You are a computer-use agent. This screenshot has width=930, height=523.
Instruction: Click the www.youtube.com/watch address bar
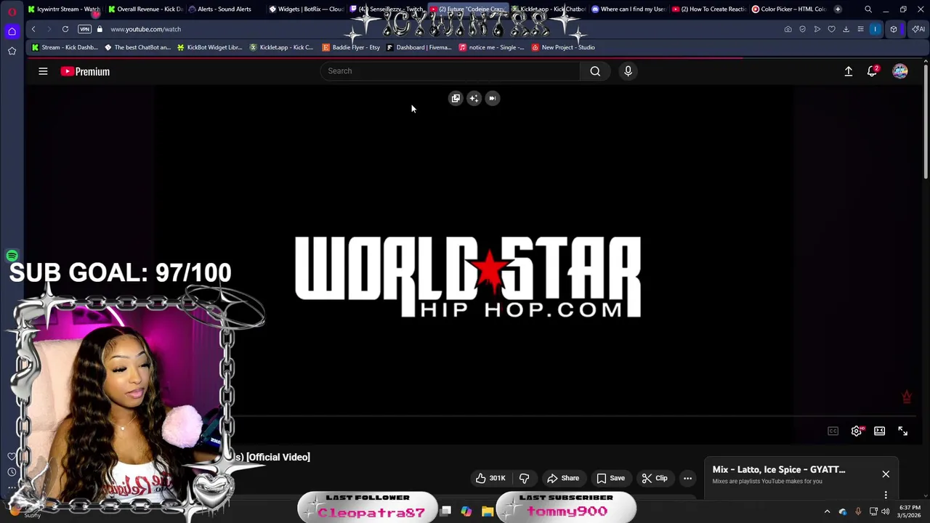(x=145, y=29)
